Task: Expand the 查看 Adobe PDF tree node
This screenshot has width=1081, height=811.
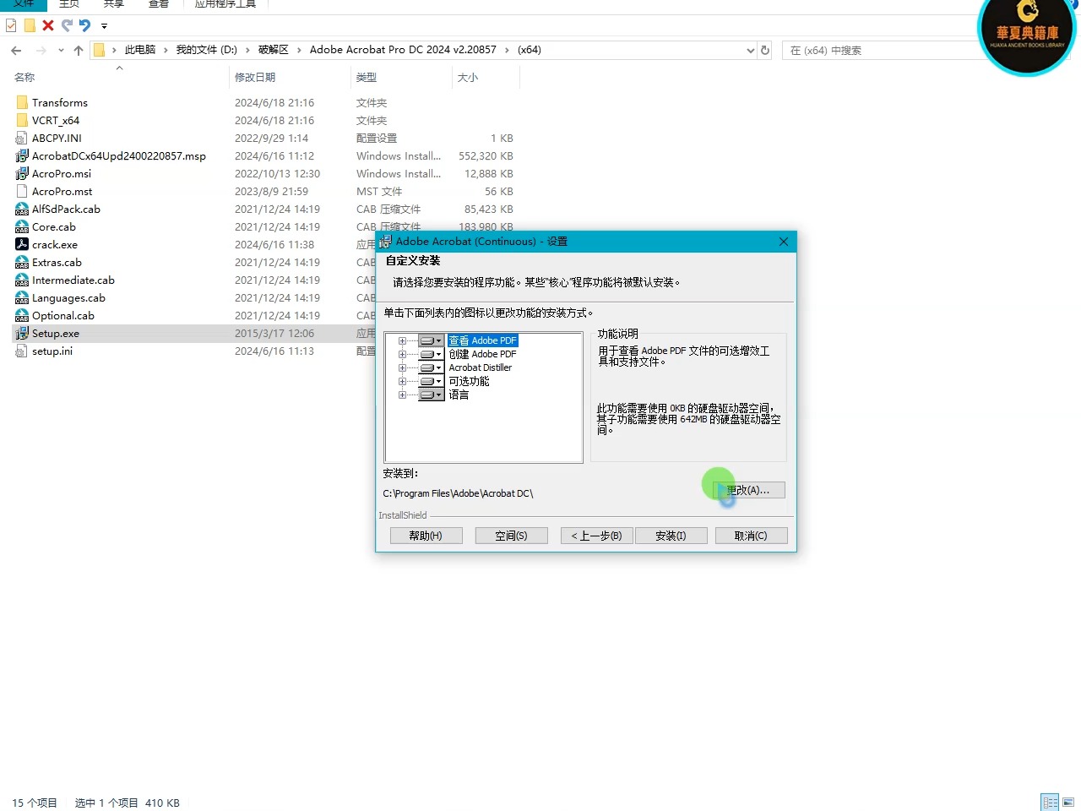Action: click(x=402, y=341)
